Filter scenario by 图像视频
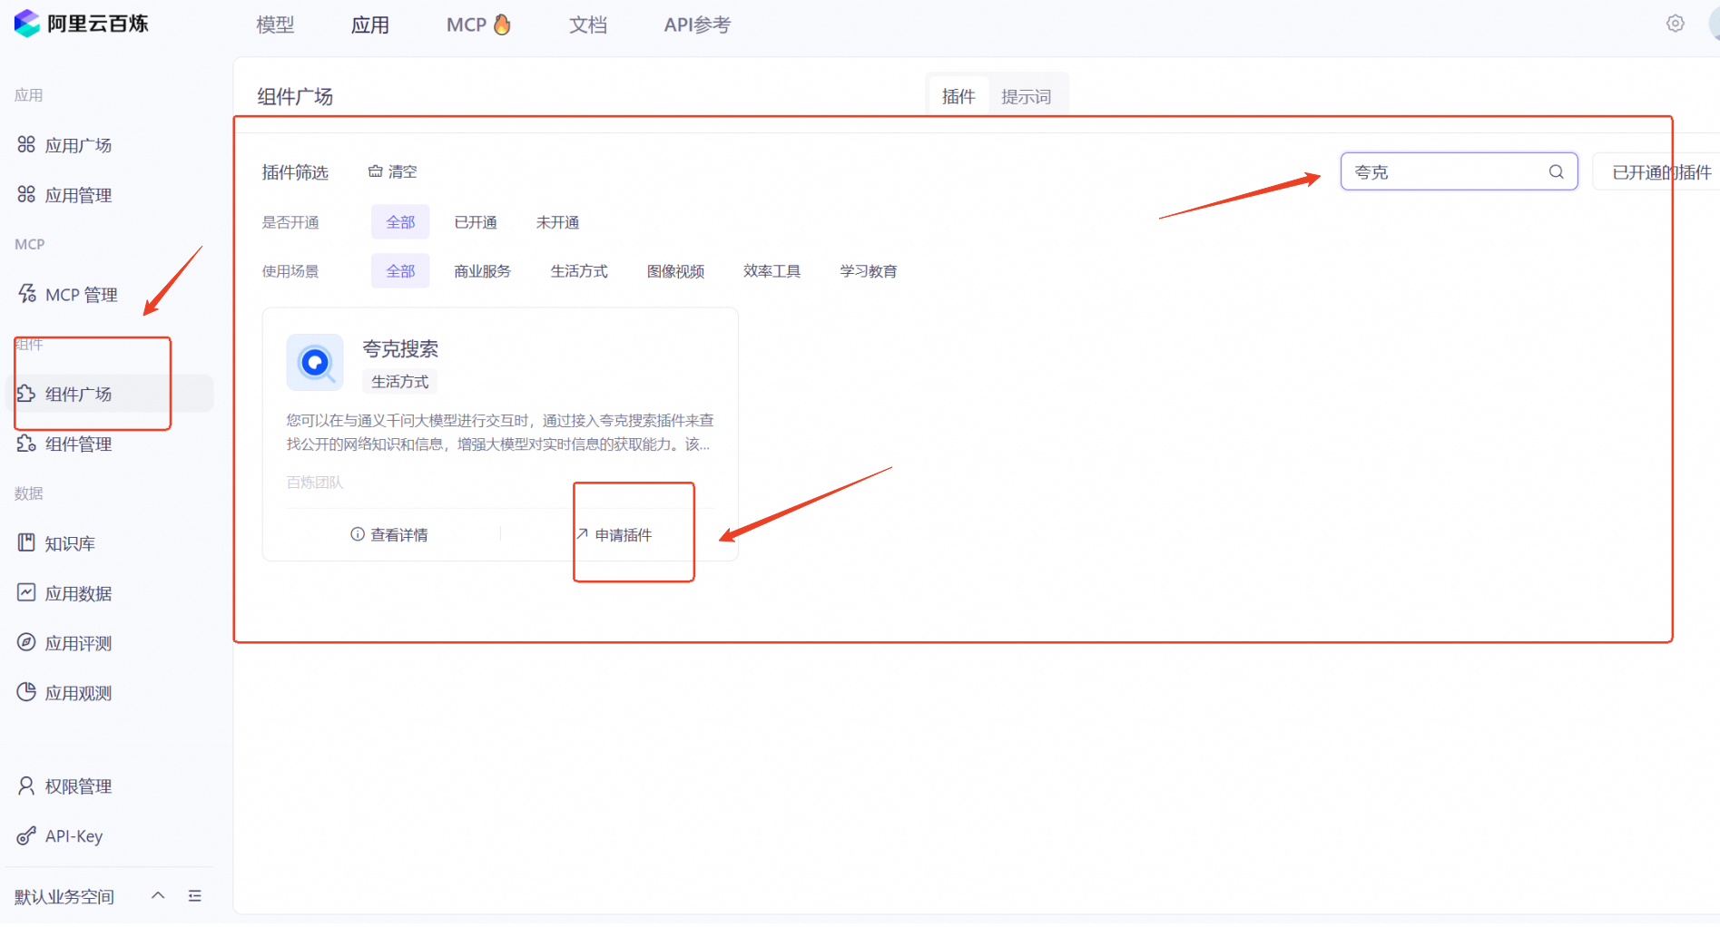This screenshot has width=1720, height=927. 675,271
